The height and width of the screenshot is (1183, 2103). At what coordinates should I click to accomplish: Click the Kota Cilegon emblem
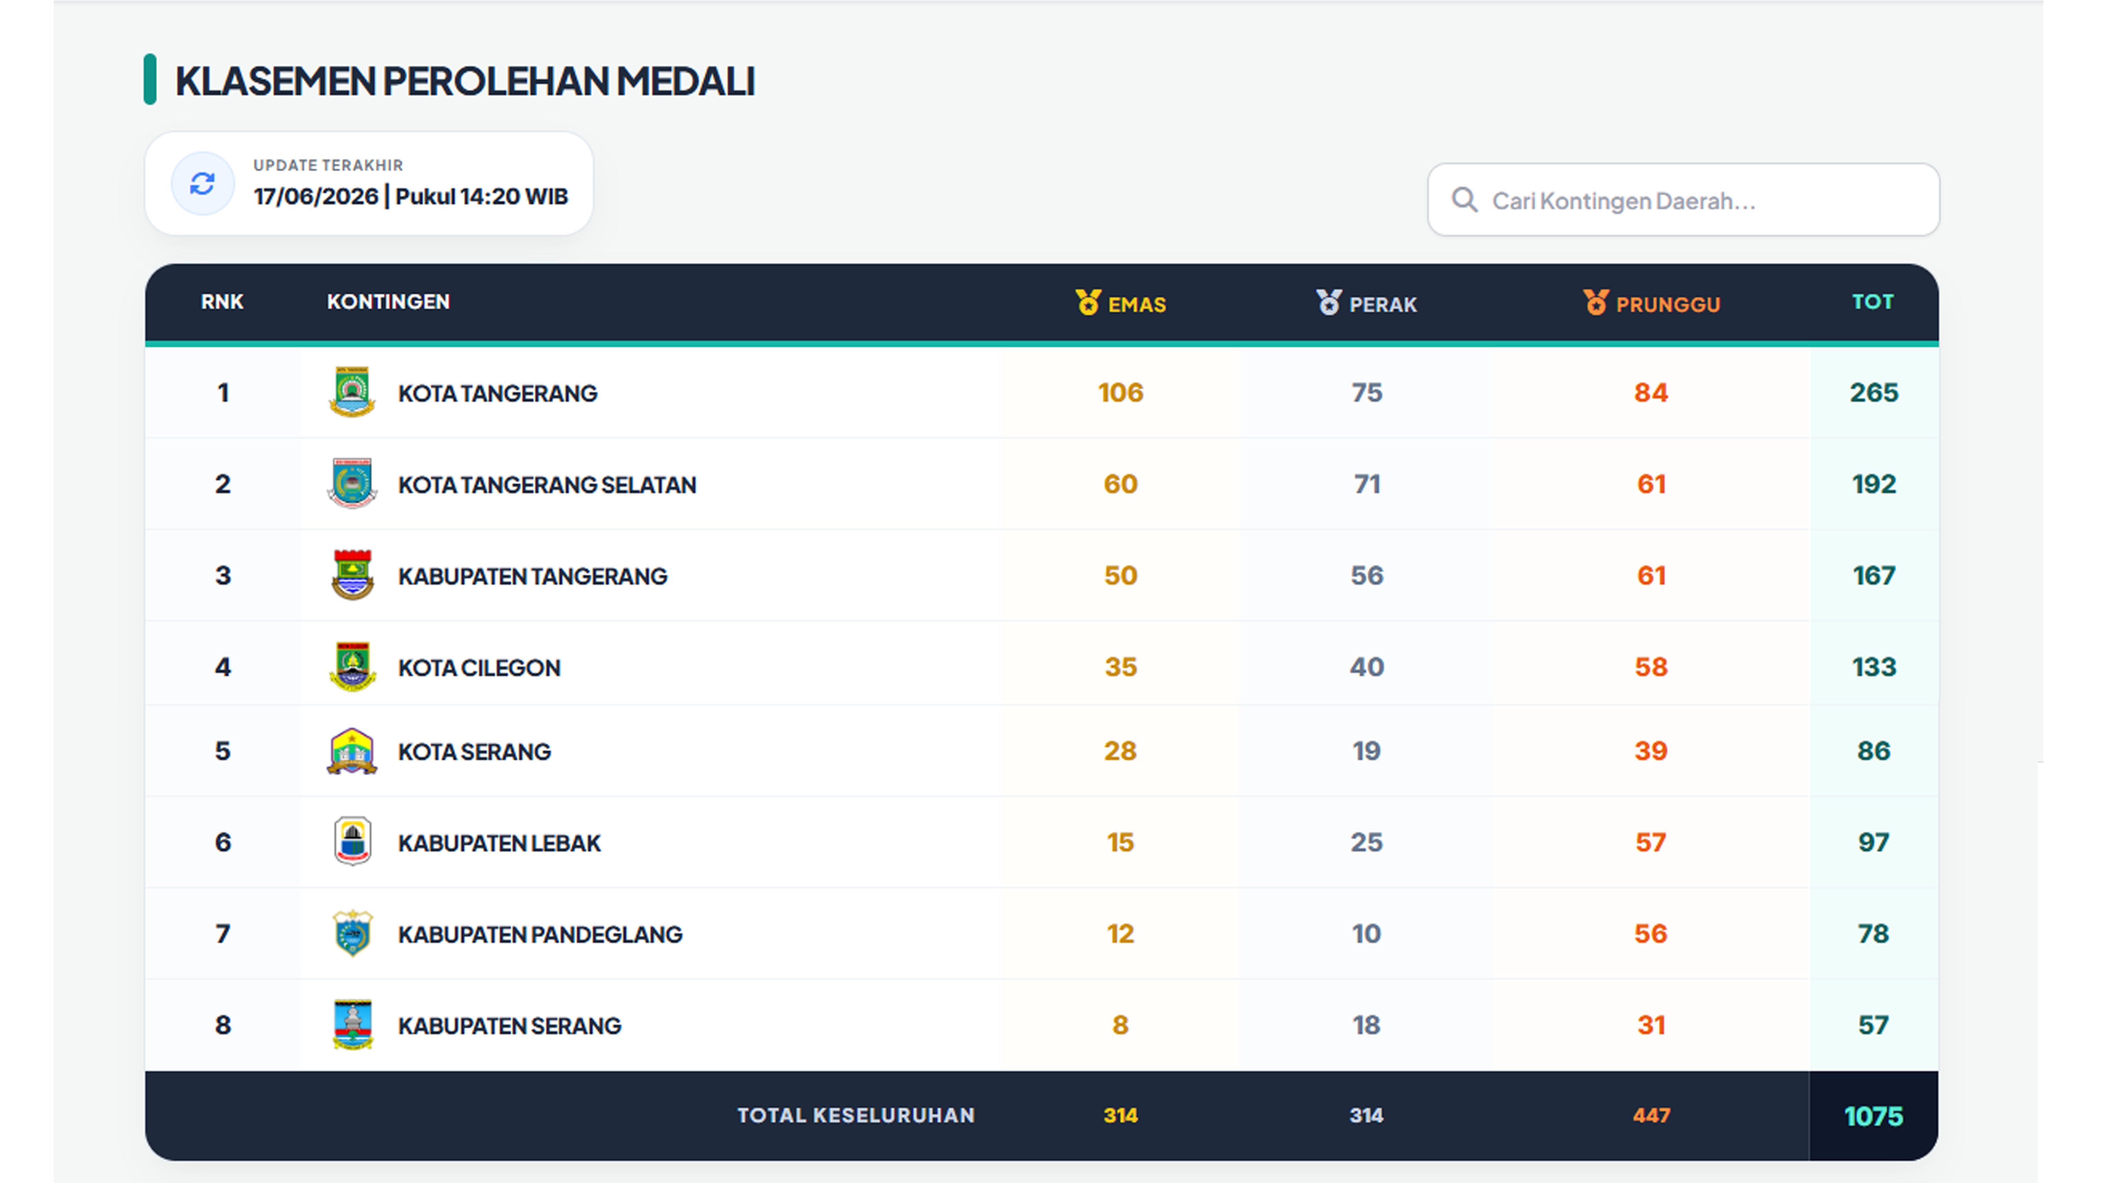(x=353, y=666)
